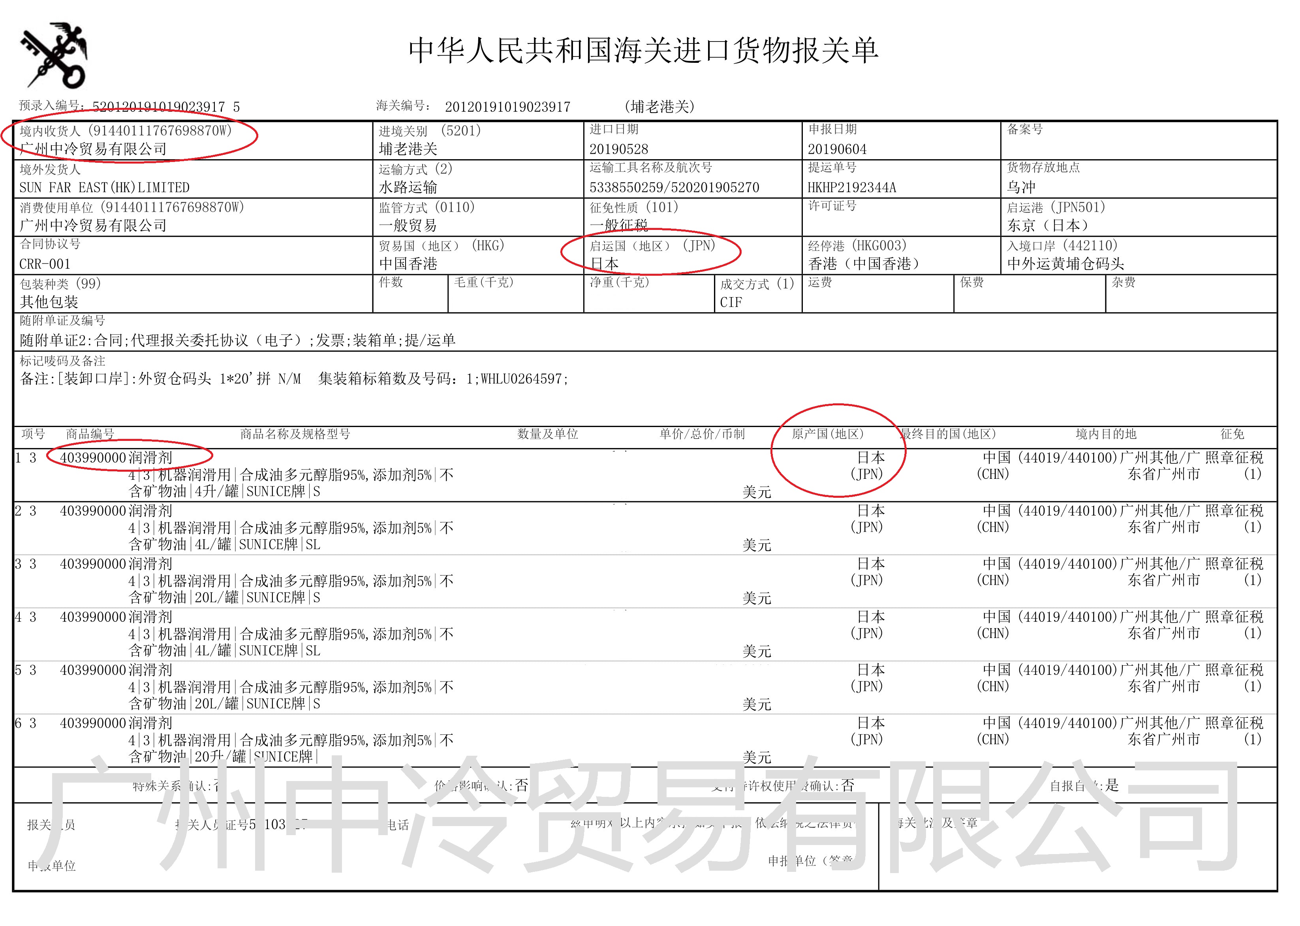The height and width of the screenshot is (926, 1300).
Task: Click storage location 乌冲
Action: tap(1021, 187)
